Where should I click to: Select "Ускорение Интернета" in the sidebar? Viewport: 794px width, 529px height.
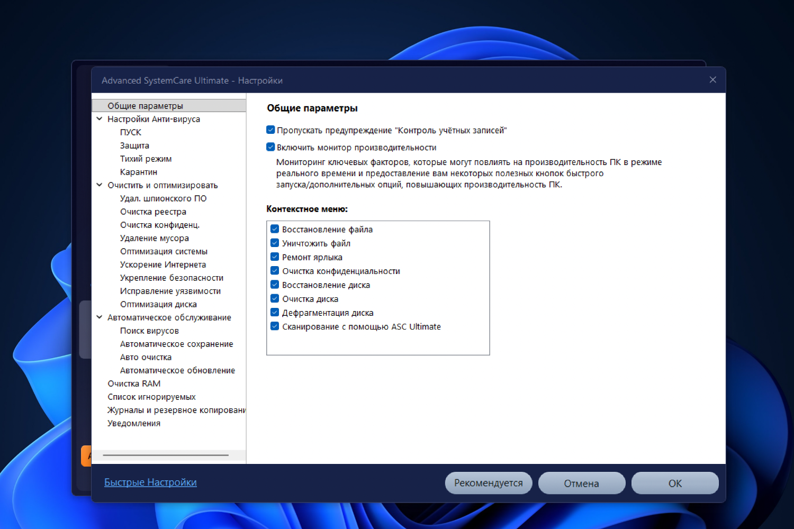pyautogui.click(x=163, y=264)
